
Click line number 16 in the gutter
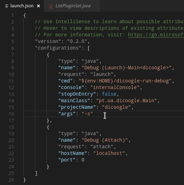point(11,114)
